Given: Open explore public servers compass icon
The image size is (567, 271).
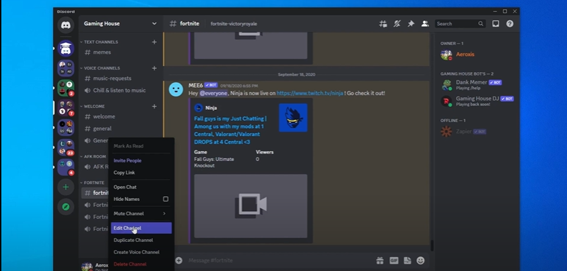Looking at the screenshot, I should pos(65,206).
